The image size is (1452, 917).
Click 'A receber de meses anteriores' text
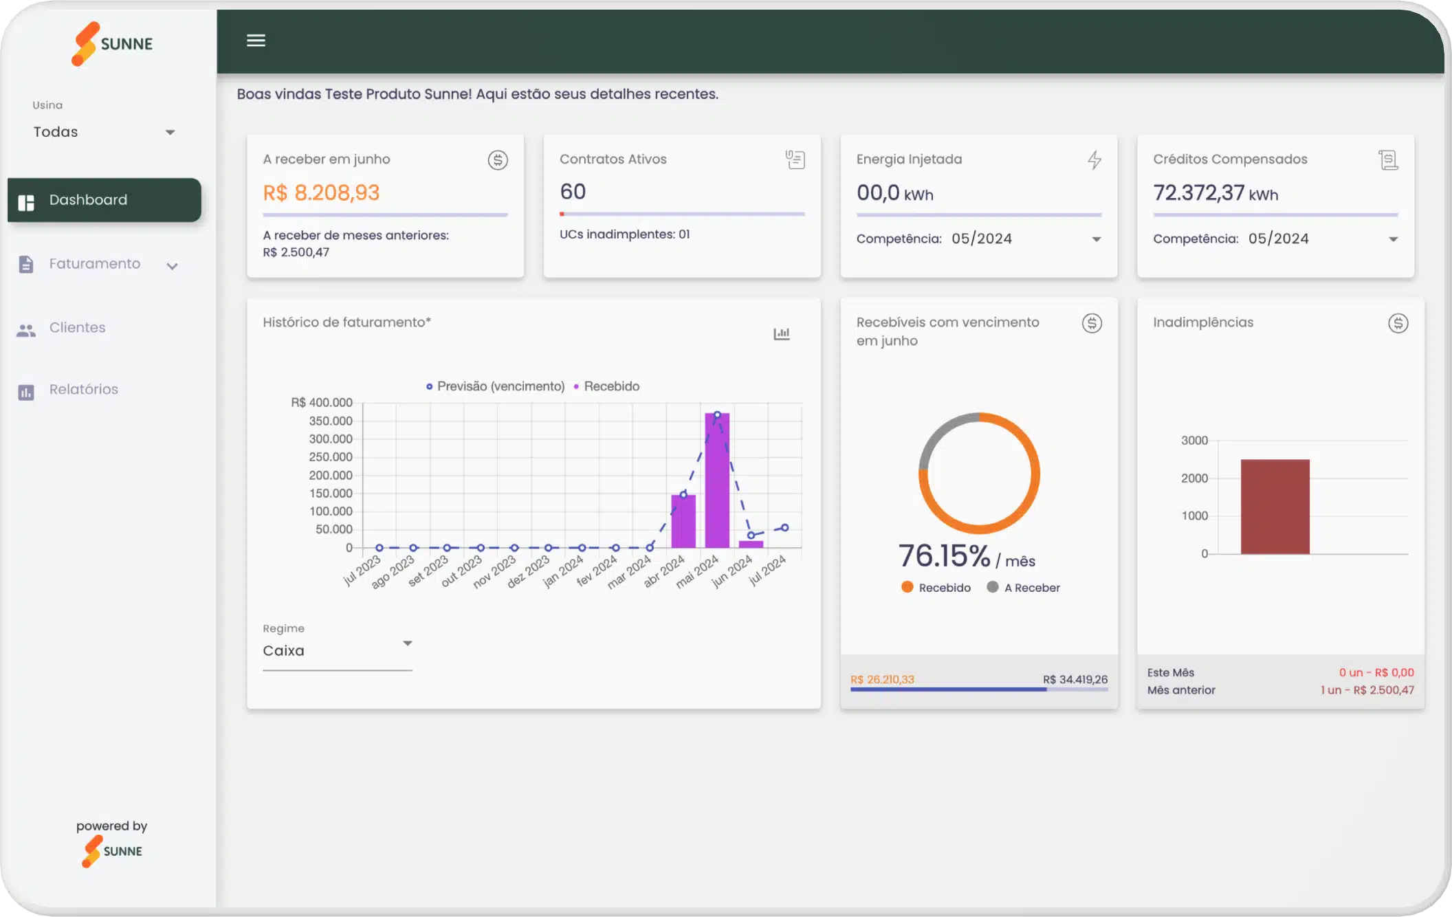pos(355,235)
